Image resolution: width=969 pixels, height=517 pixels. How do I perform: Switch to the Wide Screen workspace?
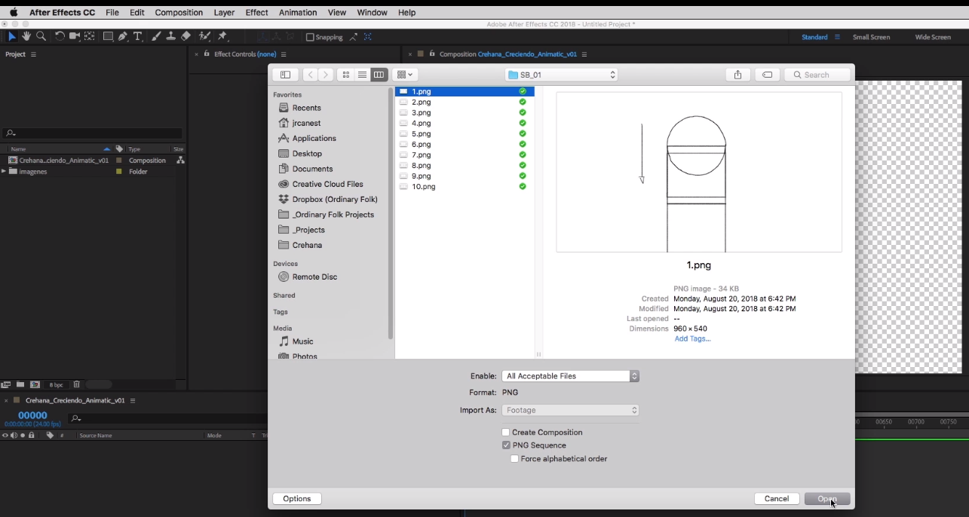[x=932, y=36]
